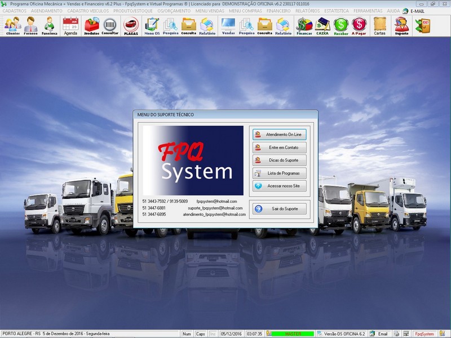The image size is (451, 338).
Task: Click the Dicas do Suporte button
Action: pos(280,160)
